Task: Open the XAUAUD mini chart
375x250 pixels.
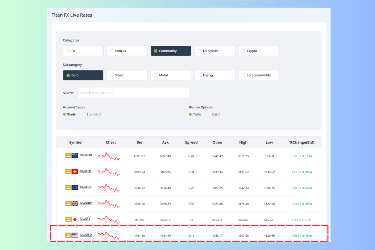Action: (109, 156)
